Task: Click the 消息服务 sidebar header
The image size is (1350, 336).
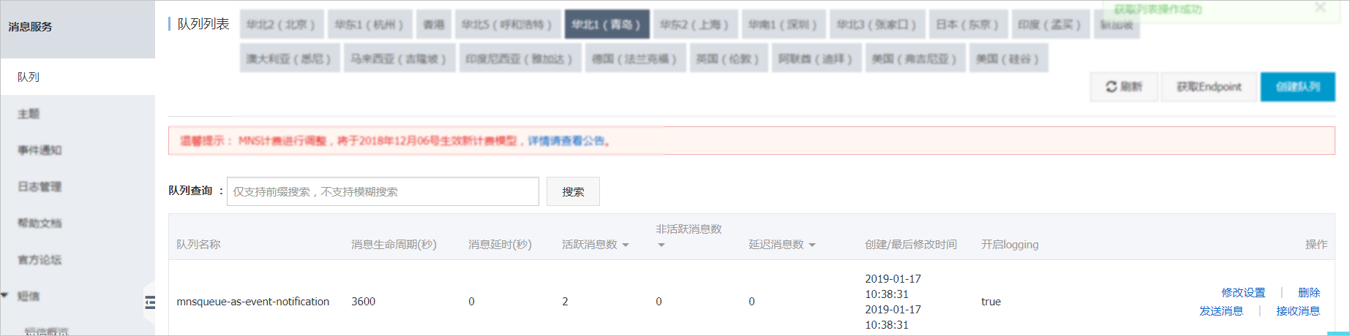Action: [31, 26]
